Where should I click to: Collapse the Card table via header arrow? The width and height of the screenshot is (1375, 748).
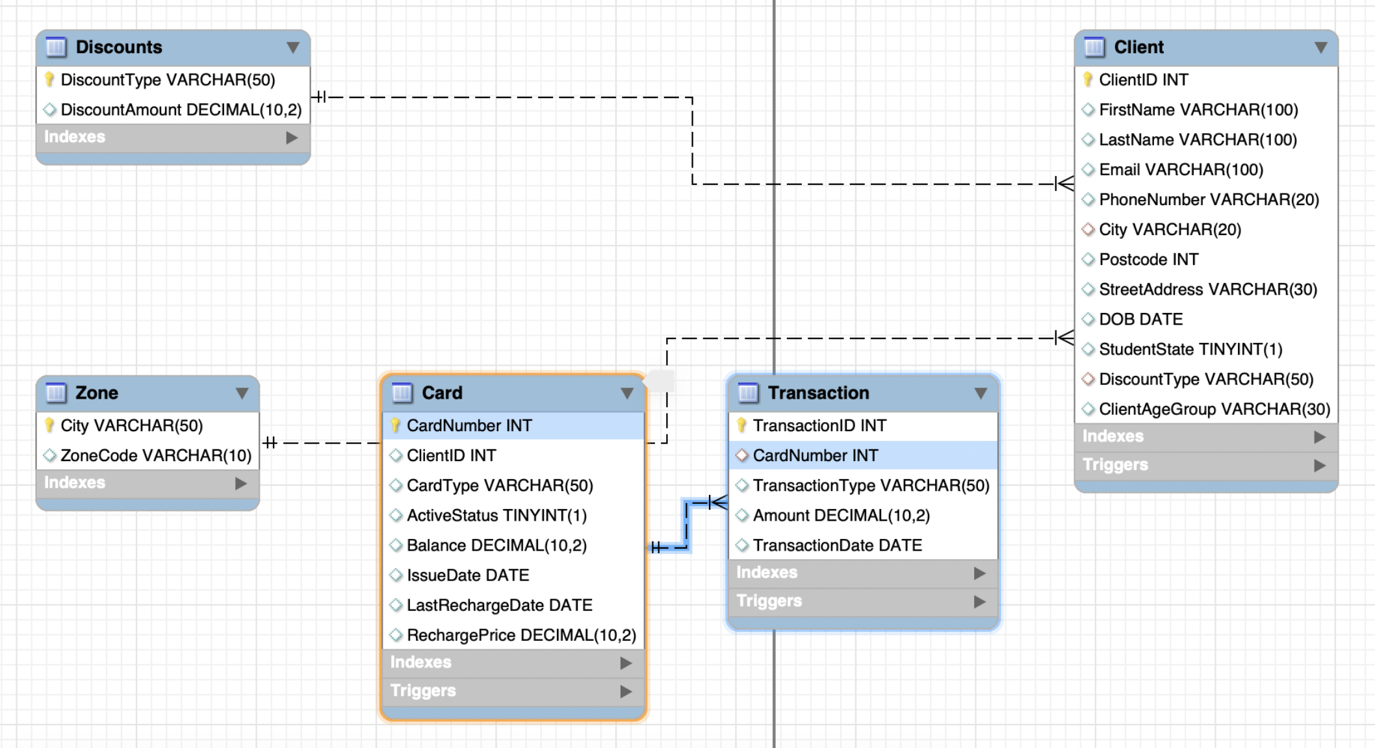(x=627, y=393)
